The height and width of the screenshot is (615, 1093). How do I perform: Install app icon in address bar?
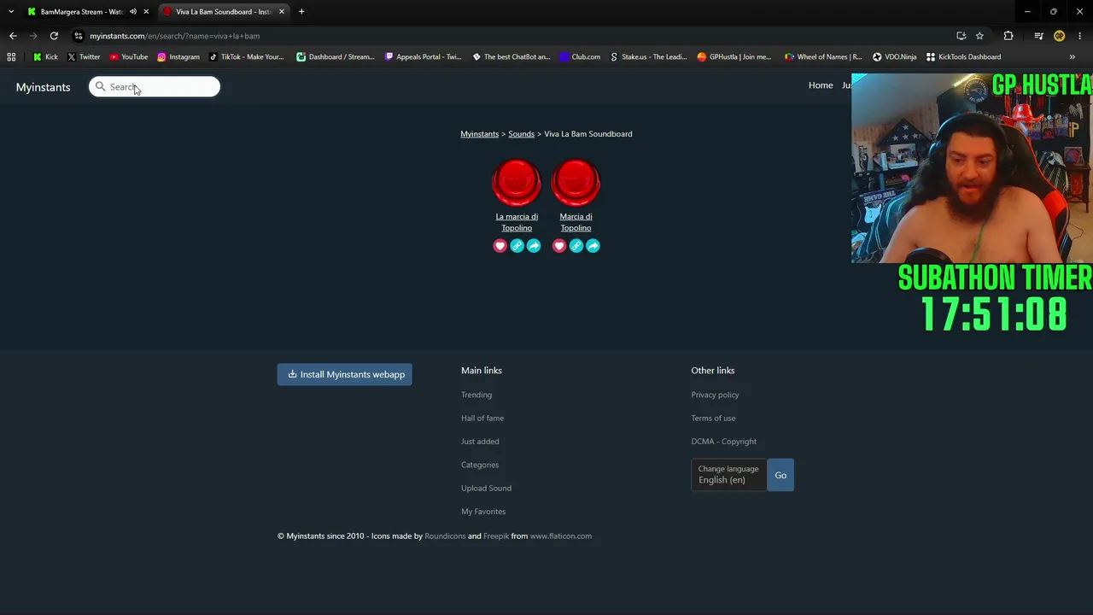point(961,36)
